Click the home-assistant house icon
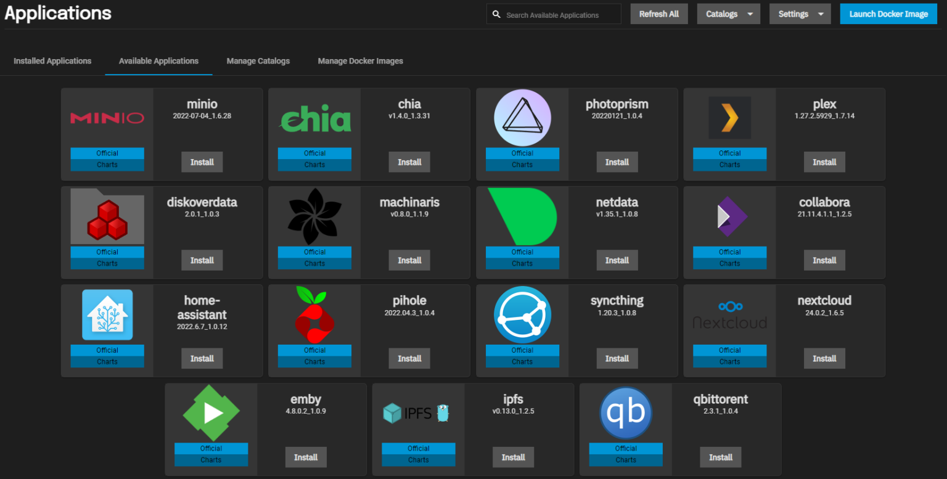947x479 pixels. tap(107, 314)
